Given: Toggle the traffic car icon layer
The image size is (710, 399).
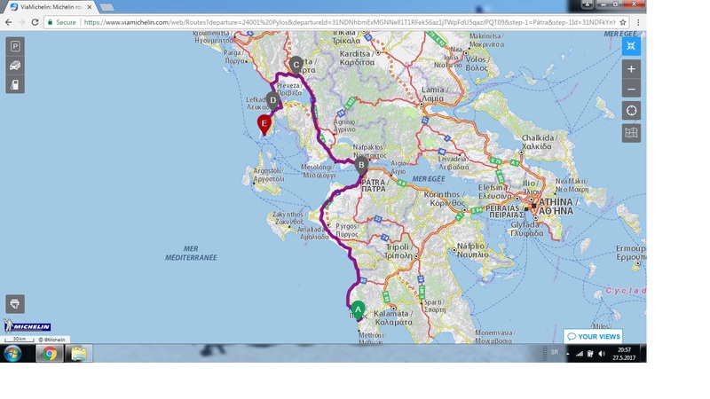Looking at the screenshot, I should tap(15, 66).
